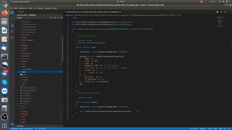Expand the install folder under iblock
This screenshot has width=232, height=130.
[x=40, y=80]
